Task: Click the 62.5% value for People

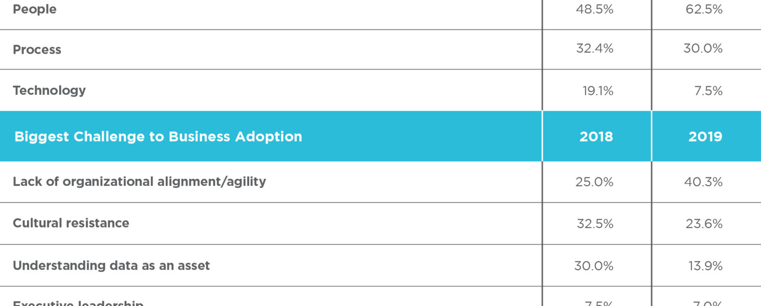Action: (704, 9)
